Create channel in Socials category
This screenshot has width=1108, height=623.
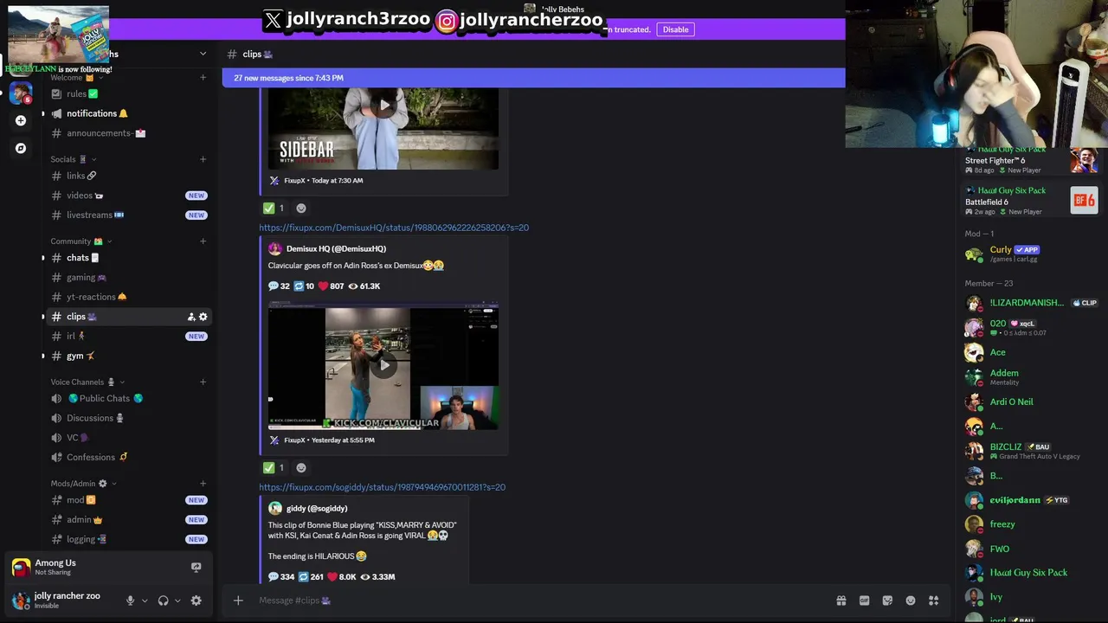pyautogui.click(x=203, y=159)
